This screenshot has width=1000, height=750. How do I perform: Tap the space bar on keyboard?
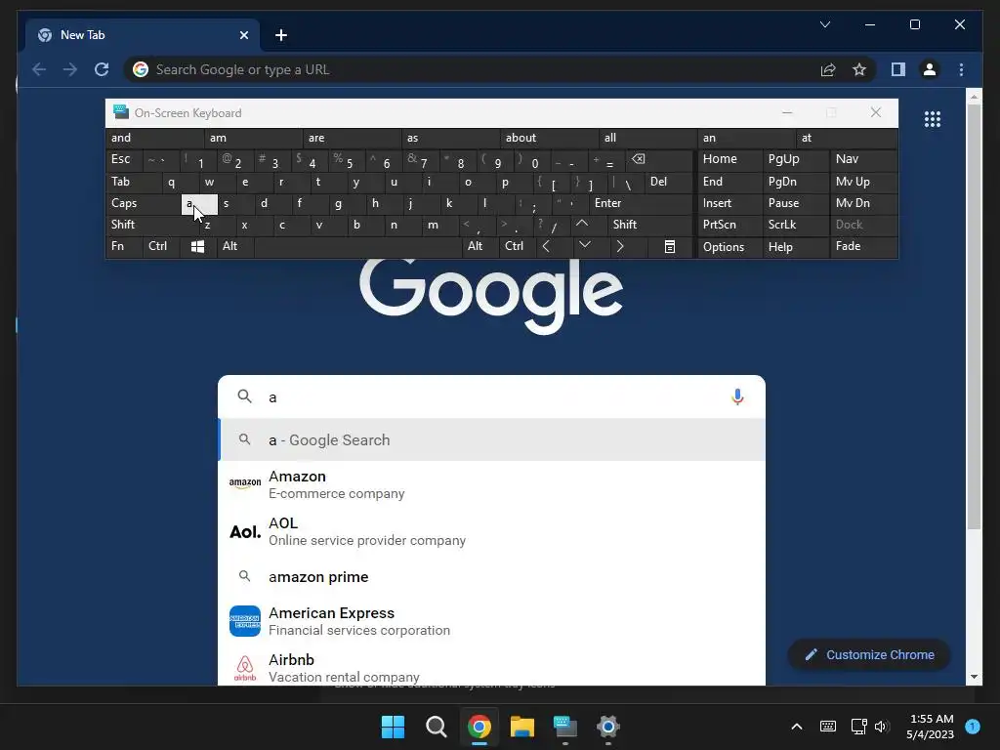(x=357, y=247)
